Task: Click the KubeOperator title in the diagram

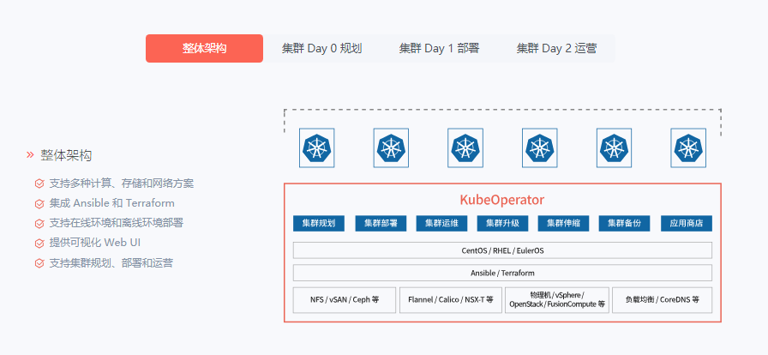Action: [502, 200]
